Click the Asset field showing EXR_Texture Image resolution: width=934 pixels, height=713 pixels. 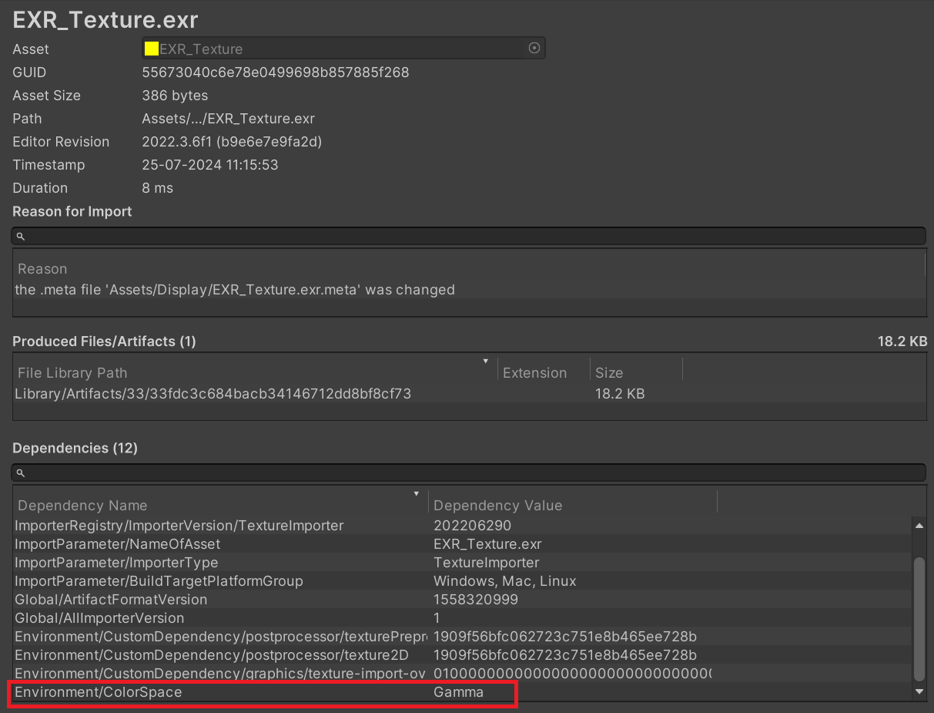point(343,49)
